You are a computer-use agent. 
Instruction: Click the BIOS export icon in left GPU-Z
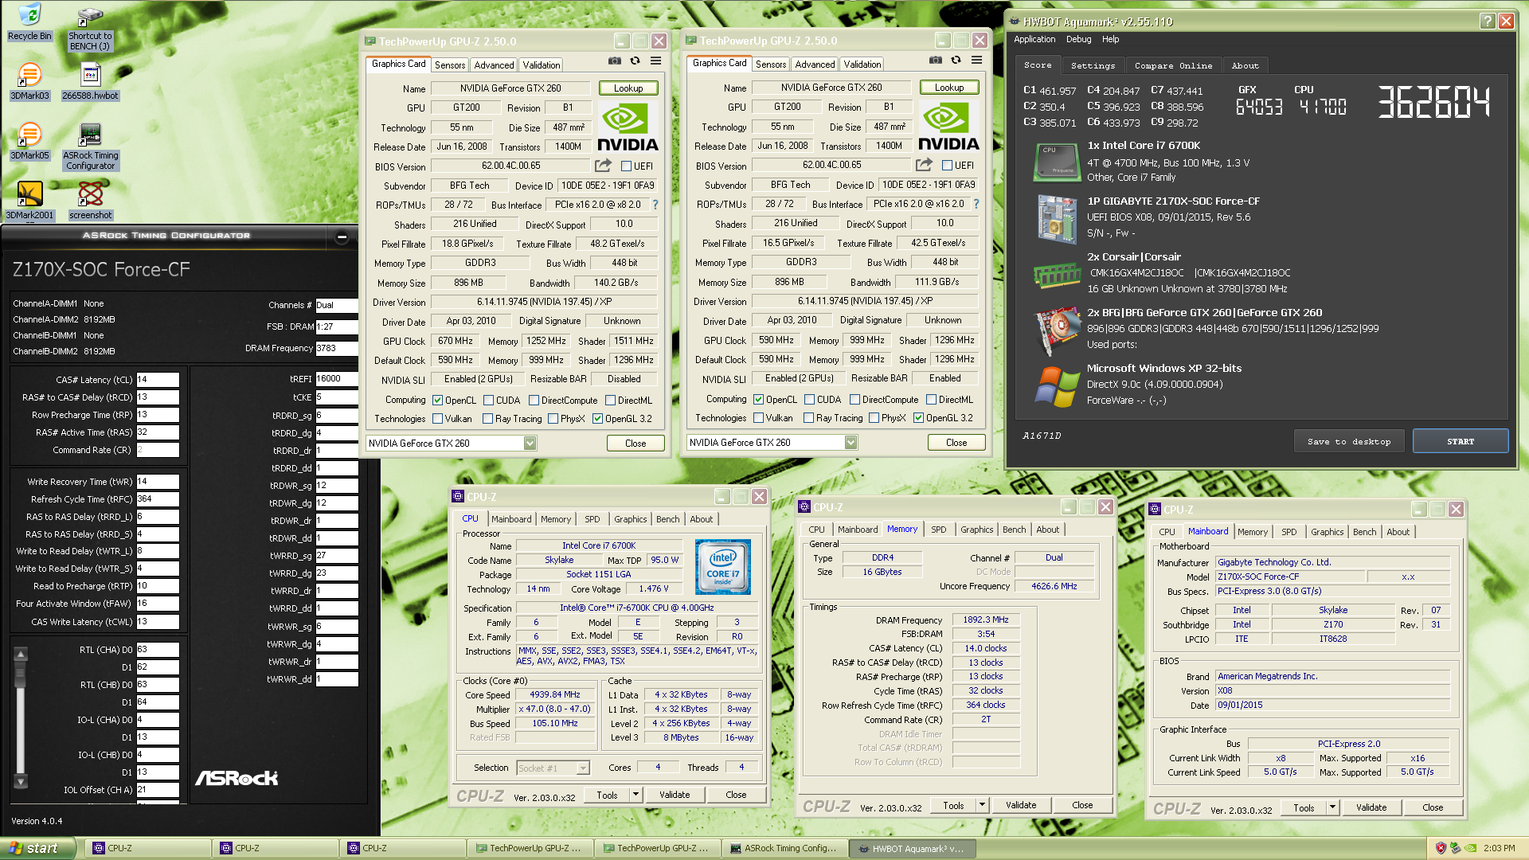pyautogui.click(x=603, y=166)
